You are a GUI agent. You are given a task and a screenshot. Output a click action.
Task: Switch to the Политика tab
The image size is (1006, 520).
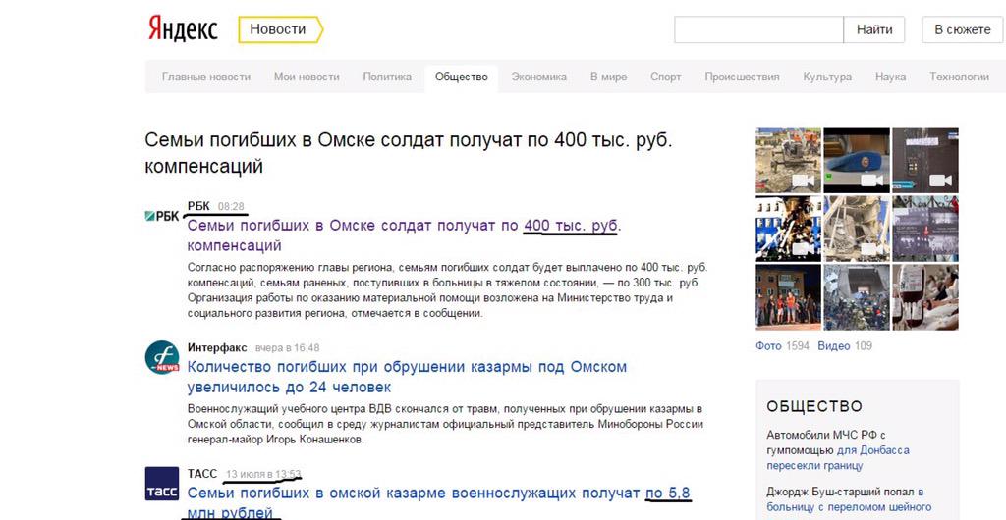387,77
